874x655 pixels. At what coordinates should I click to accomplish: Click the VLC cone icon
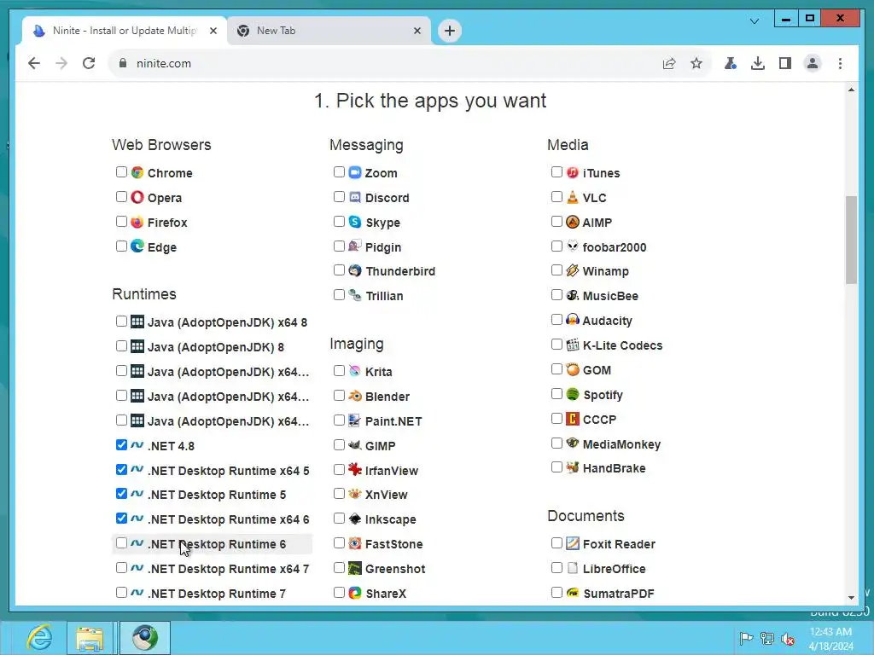point(573,197)
